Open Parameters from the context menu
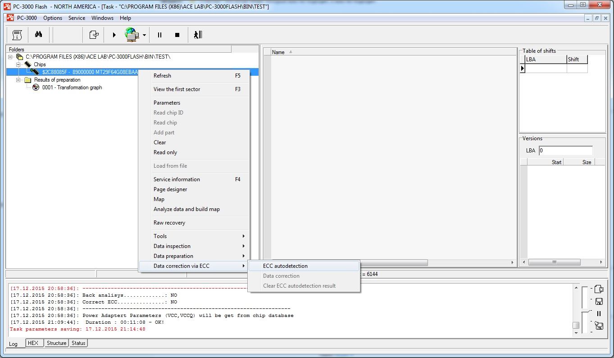Viewport: 614px width, 358px height. tap(194, 103)
